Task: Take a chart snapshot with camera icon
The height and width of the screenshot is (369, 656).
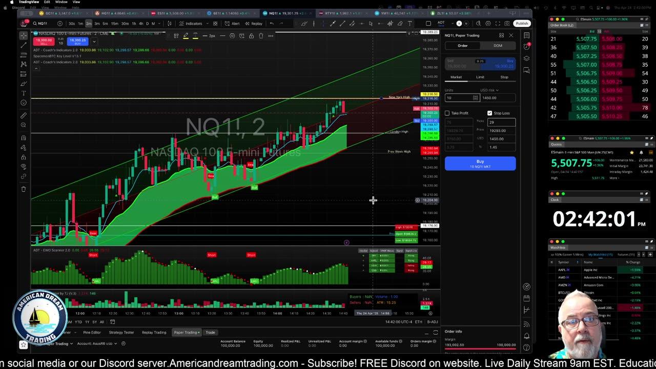Action: click(x=507, y=24)
